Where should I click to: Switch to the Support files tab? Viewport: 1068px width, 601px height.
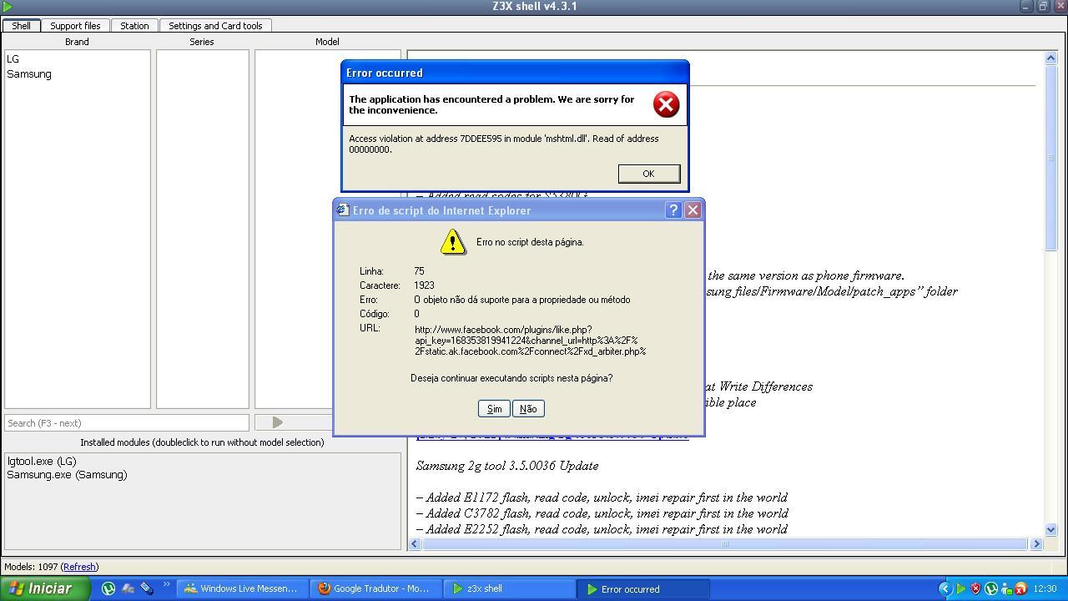click(75, 26)
